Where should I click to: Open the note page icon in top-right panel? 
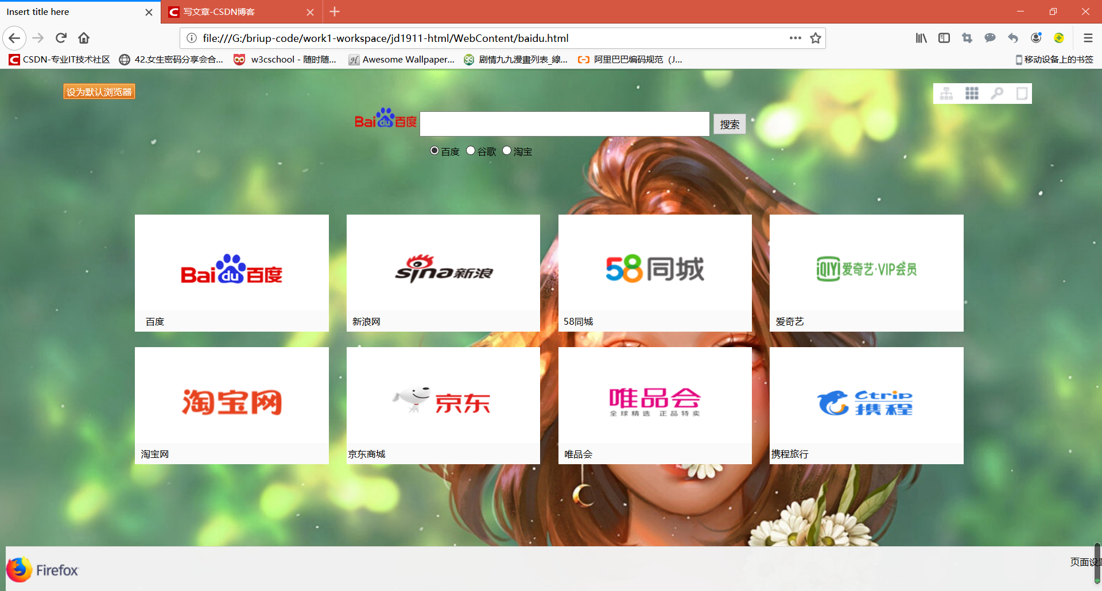[x=1022, y=93]
